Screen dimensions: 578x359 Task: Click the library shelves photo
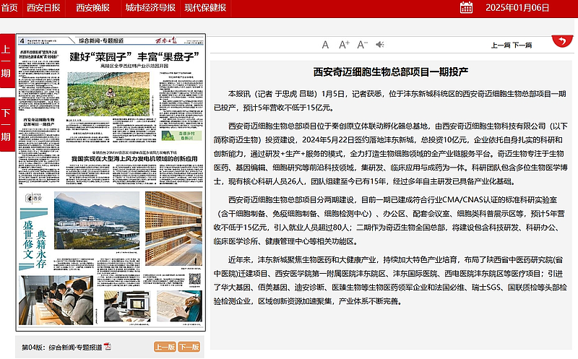(x=173, y=228)
